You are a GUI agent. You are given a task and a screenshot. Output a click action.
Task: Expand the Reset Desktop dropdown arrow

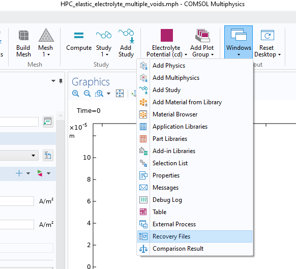pos(279,54)
